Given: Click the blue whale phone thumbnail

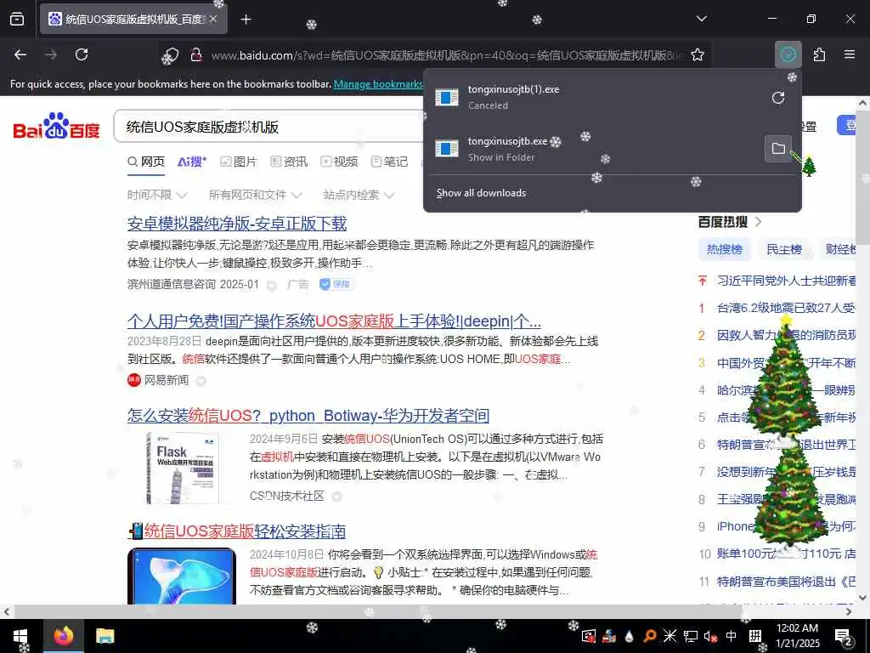Looking at the screenshot, I should [182, 576].
